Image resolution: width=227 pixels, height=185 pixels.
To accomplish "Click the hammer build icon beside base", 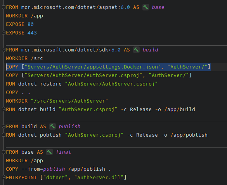I will pyautogui.click(x=146, y=7).
